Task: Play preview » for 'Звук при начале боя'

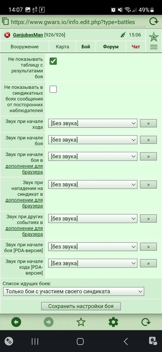Action: tap(148, 140)
